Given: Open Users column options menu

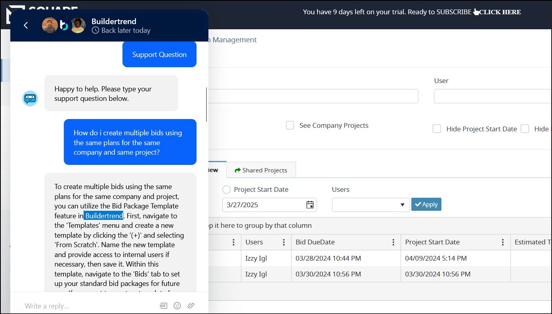Looking at the screenshot, I should coord(284,242).
